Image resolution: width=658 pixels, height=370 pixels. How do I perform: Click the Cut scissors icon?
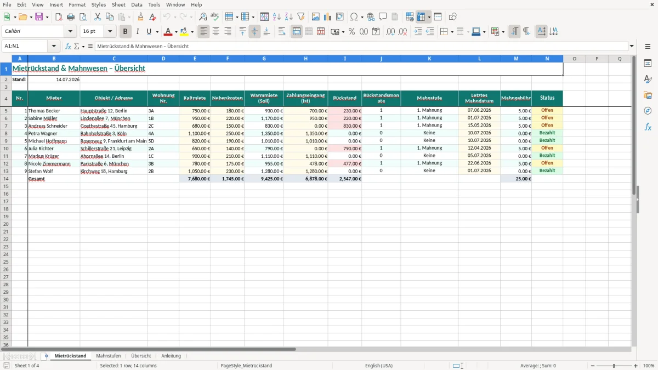click(98, 17)
